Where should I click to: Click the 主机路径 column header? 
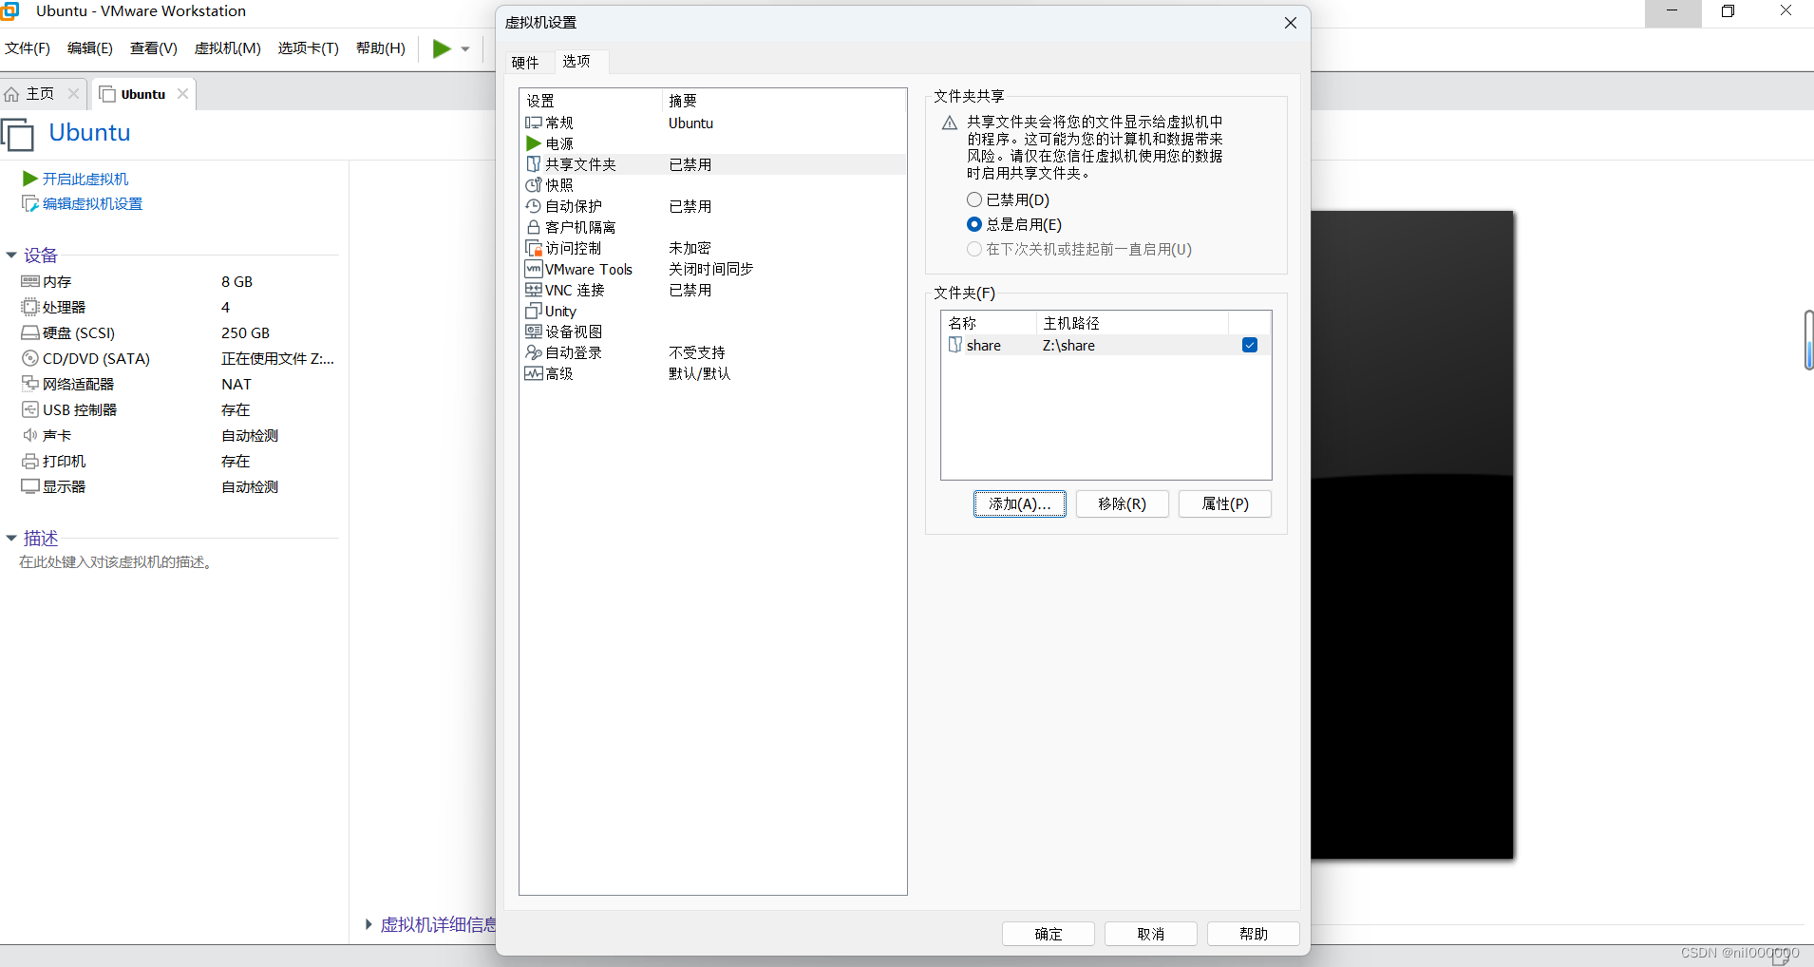(1133, 323)
